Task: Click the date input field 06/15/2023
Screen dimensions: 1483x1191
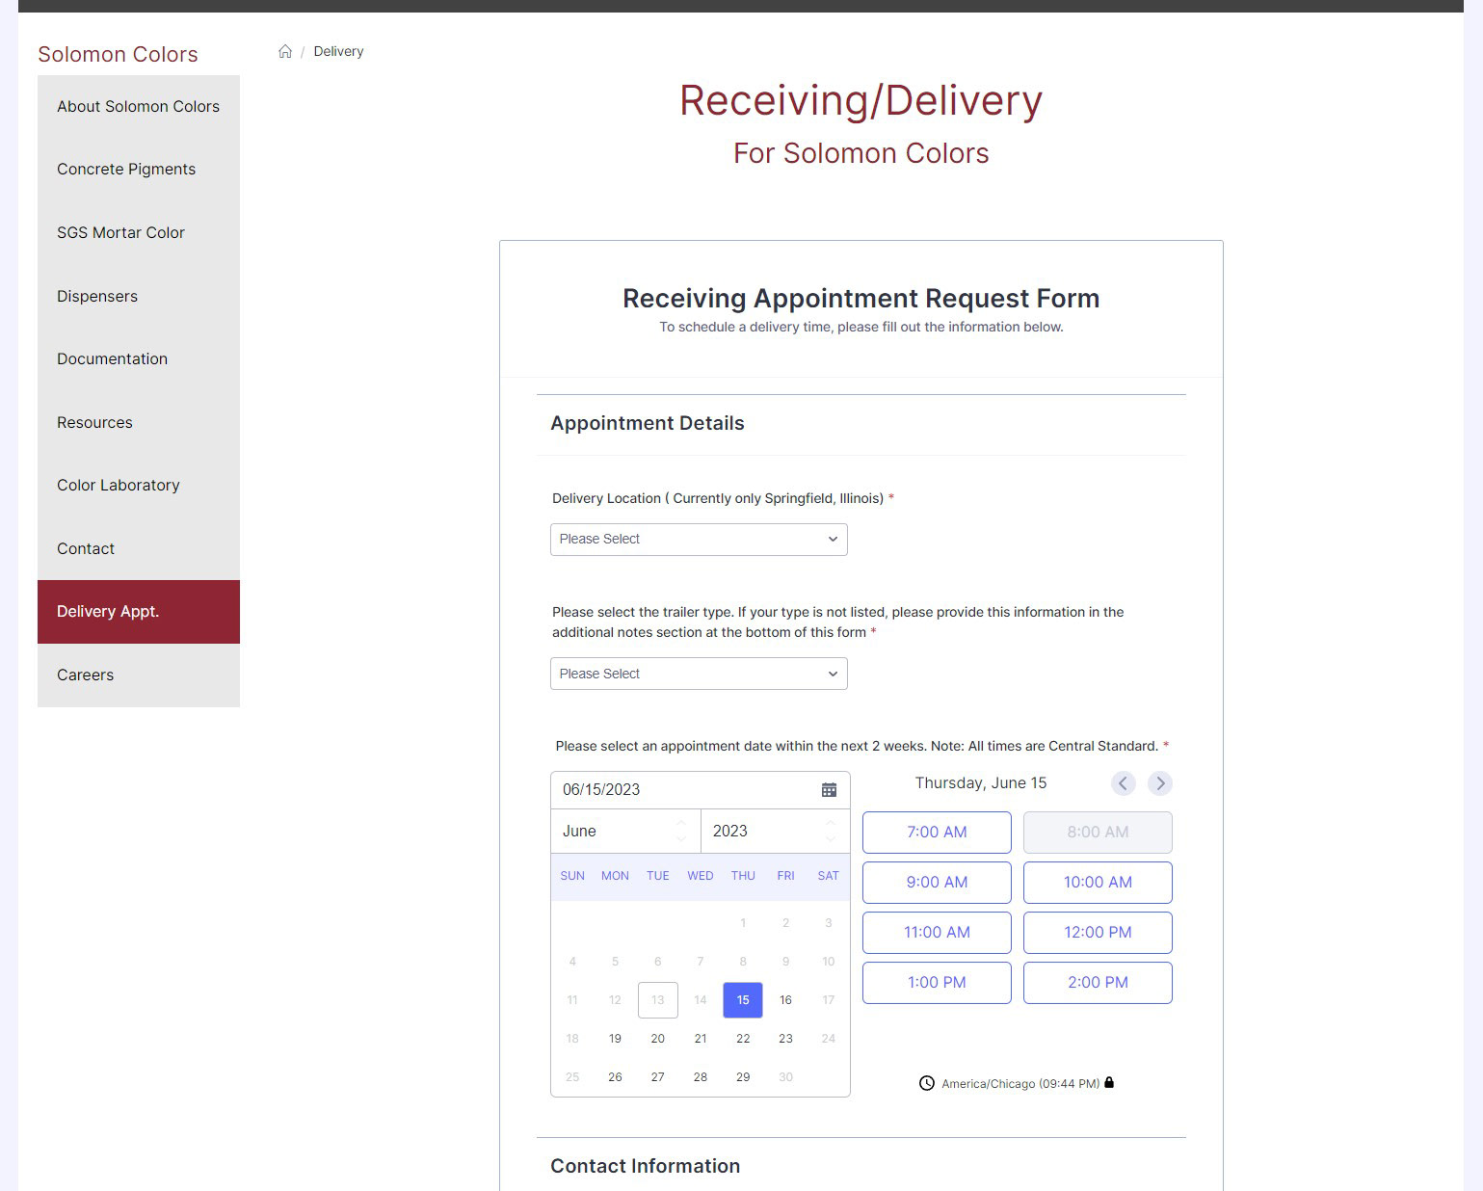Action: [x=701, y=790]
